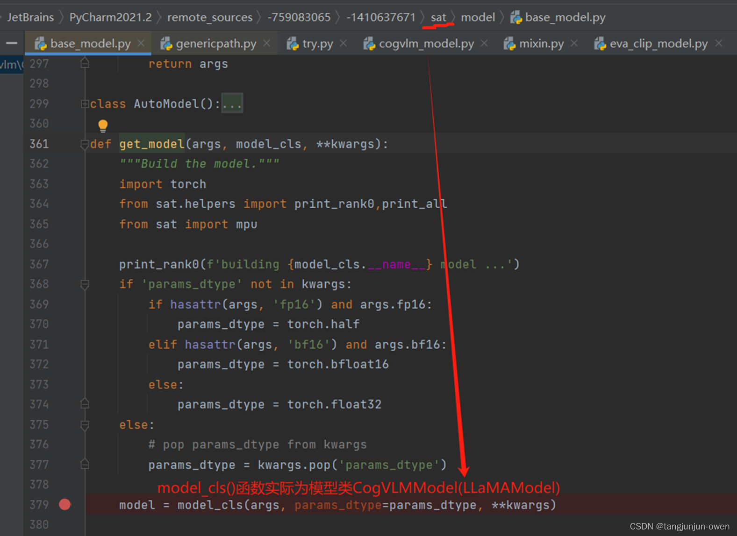Click the Python file icon on eva_clip_model.py tab
This screenshot has height=536, width=737.
pyautogui.click(x=600, y=44)
